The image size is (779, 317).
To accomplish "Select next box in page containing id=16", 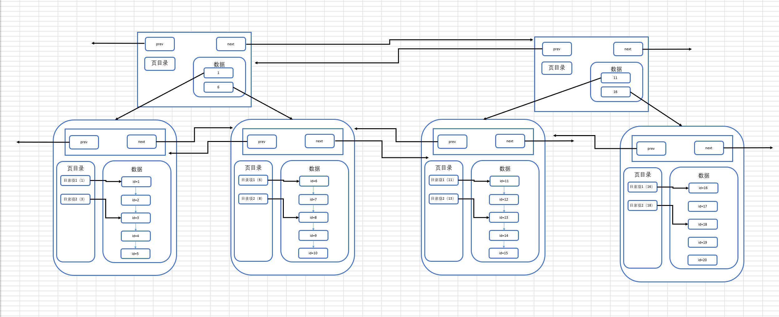I will point(709,148).
